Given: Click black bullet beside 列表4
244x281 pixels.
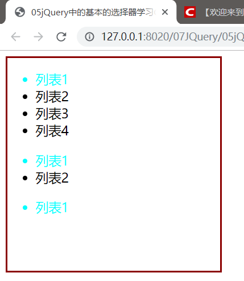Looking at the screenshot, I should (25, 131).
